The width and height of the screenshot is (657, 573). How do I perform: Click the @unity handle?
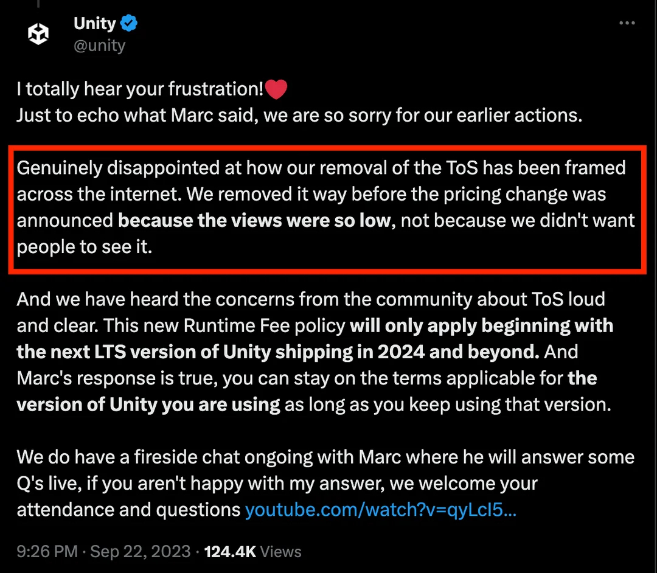coord(99,46)
